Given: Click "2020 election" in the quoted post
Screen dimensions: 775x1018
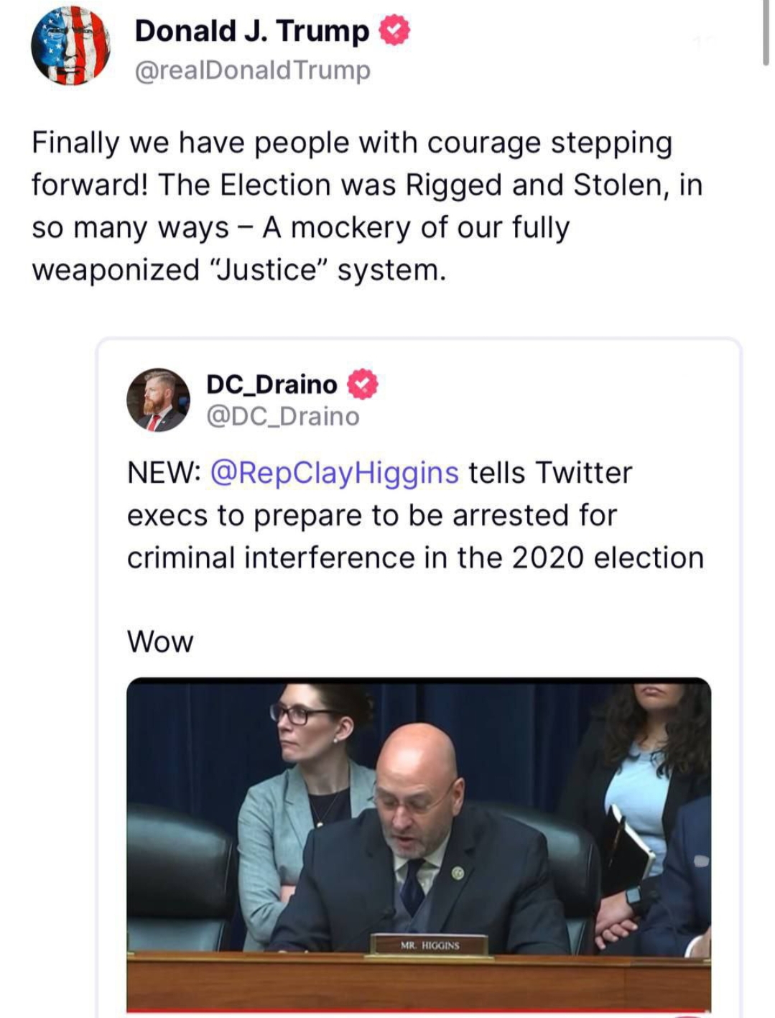Looking at the screenshot, I should click(608, 558).
